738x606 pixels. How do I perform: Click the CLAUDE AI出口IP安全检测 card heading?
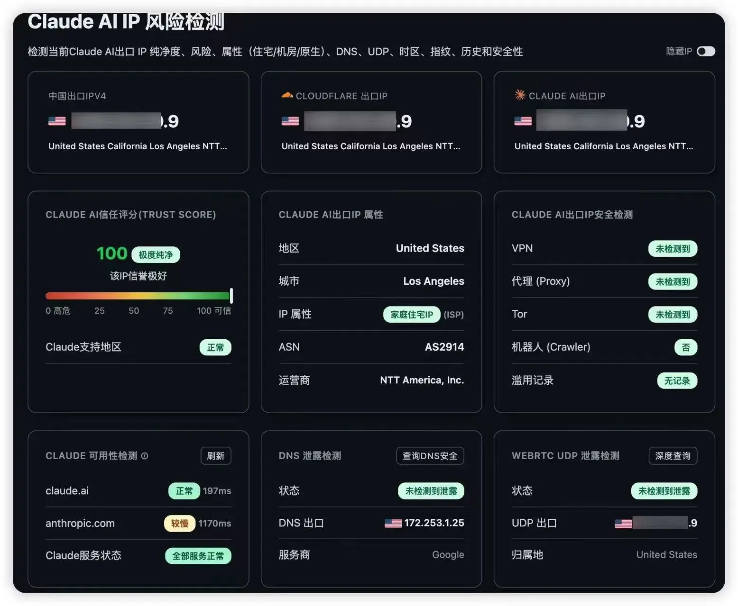point(572,215)
